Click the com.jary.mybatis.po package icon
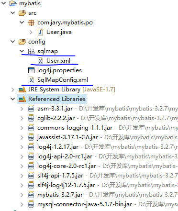Screen dimensions: 178x211 pyautogui.click(x=31, y=22)
